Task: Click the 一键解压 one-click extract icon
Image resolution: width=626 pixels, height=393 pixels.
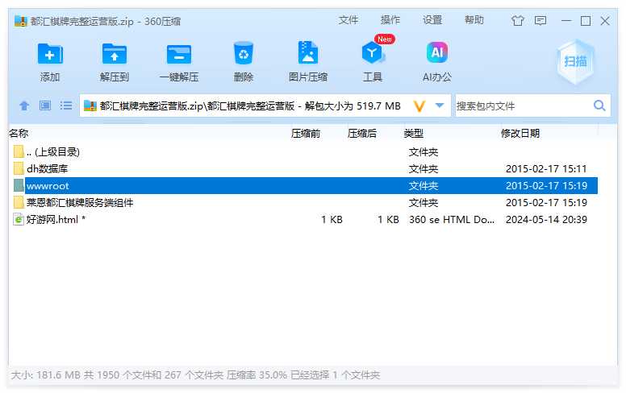Action: [179, 54]
